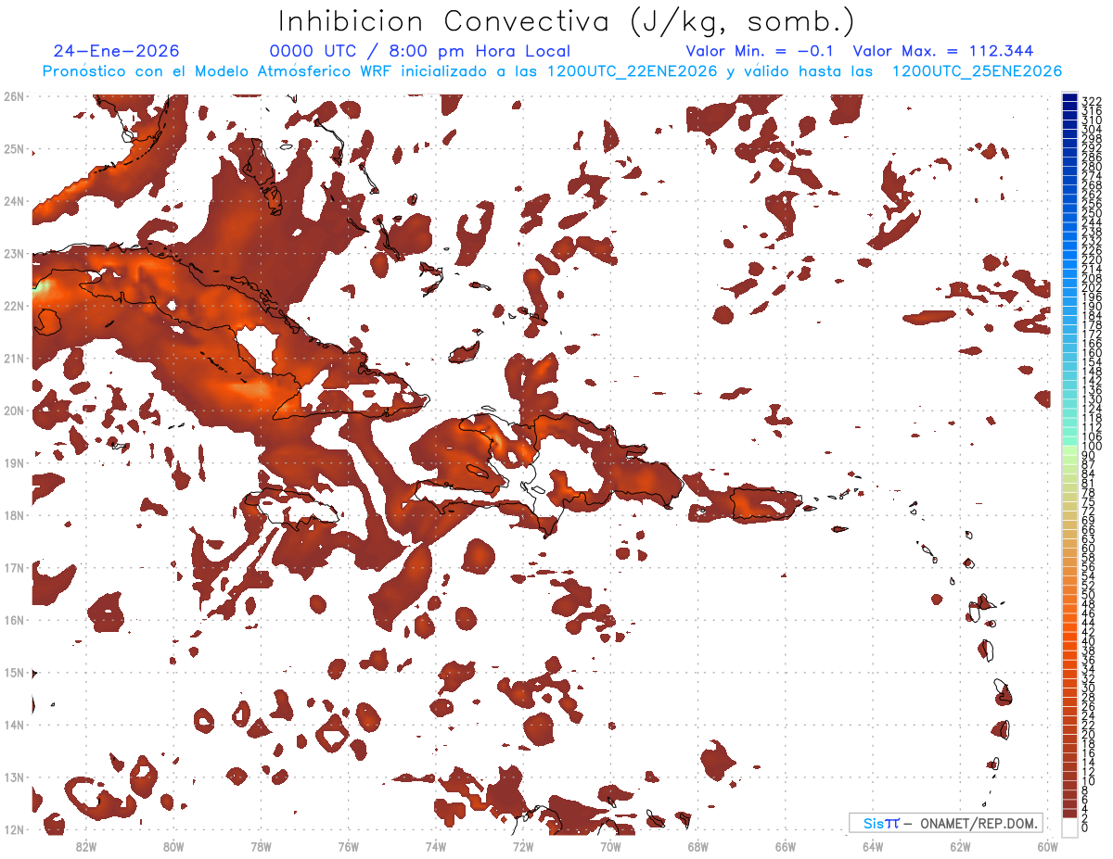Select the "Valor Max. = 112.344" text
The height and width of the screenshot is (859, 1113).
(x=943, y=52)
